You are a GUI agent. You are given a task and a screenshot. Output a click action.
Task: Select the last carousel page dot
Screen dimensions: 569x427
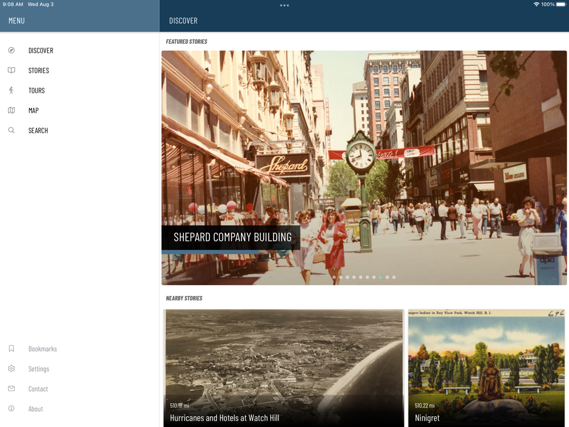(x=394, y=277)
